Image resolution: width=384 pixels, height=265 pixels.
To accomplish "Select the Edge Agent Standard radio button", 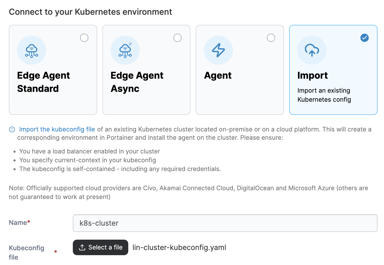I will pyautogui.click(x=84, y=38).
